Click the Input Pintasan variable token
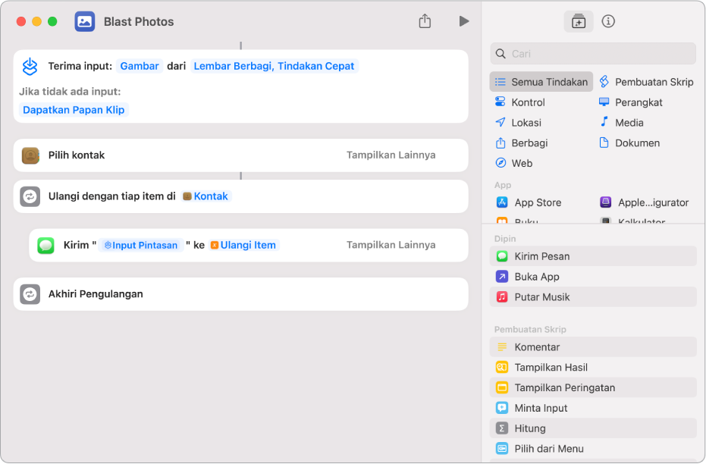Image resolution: width=706 pixels, height=464 pixels. coord(141,246)
